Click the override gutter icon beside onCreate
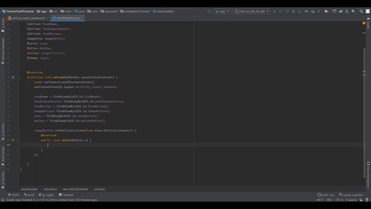Image resolution: width=371 pixels, height=209 pixels. pos(13,77)
